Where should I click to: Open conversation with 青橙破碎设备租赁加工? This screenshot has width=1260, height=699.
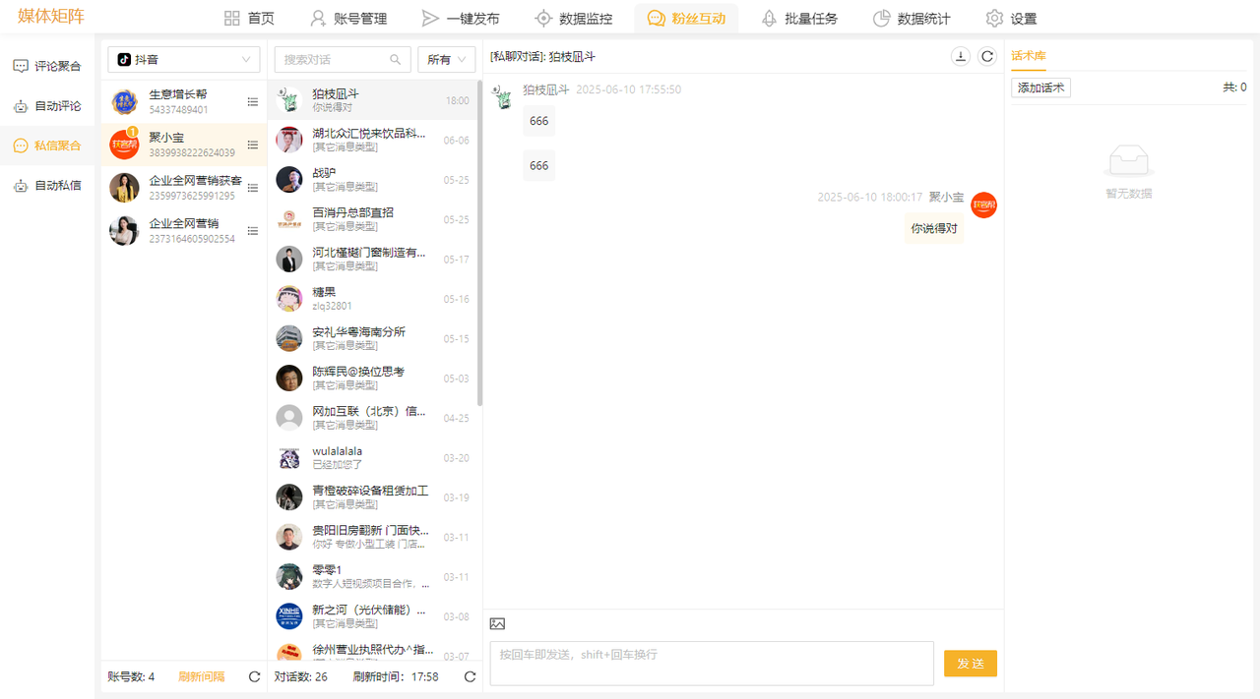click(x=374, y=496)
